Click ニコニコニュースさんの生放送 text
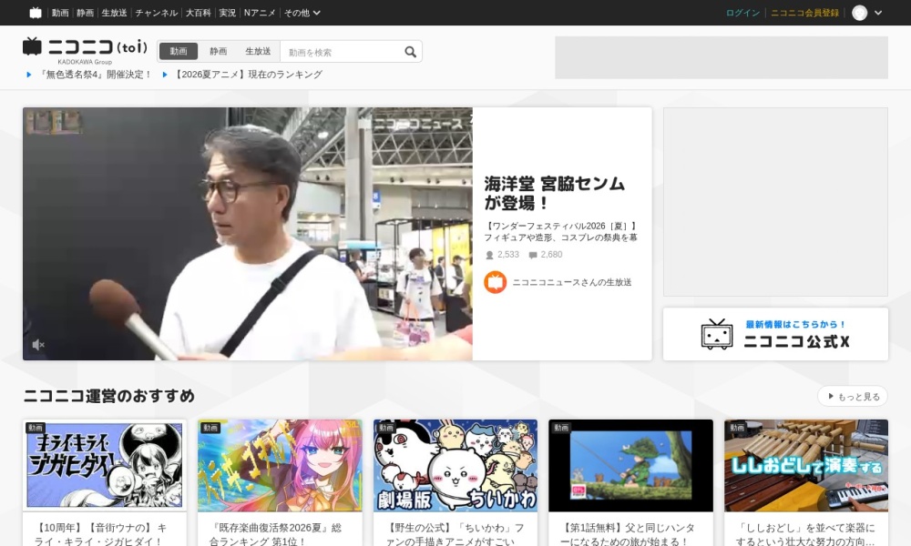 pos(572,283)
